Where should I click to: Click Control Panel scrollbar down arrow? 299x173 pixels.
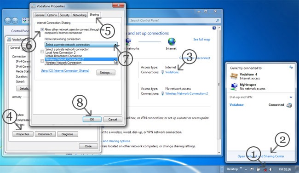[219, 153]
